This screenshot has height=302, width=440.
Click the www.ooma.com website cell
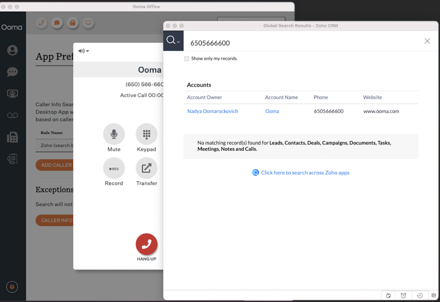click(381, 111)
